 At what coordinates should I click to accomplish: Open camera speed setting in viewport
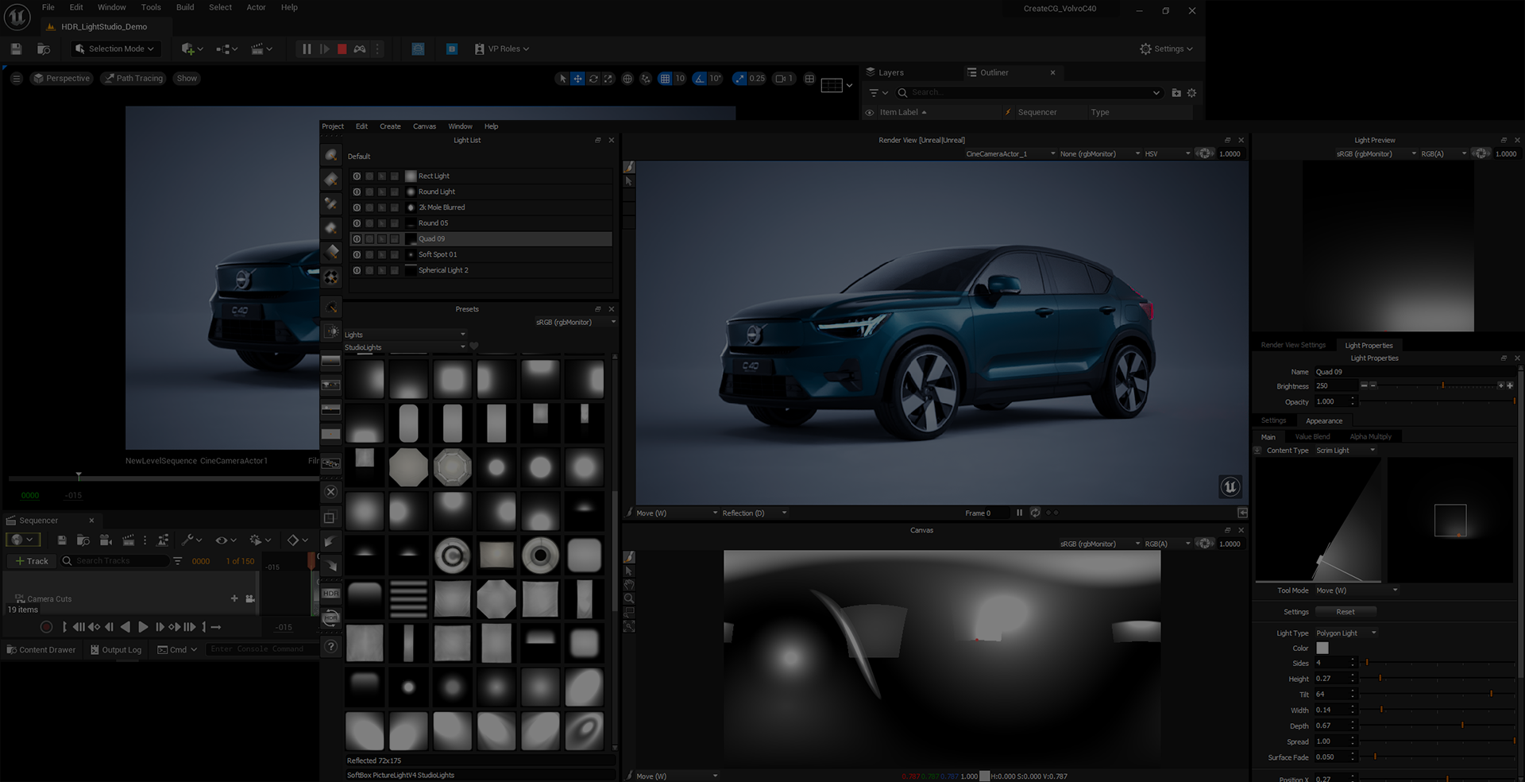784,79
